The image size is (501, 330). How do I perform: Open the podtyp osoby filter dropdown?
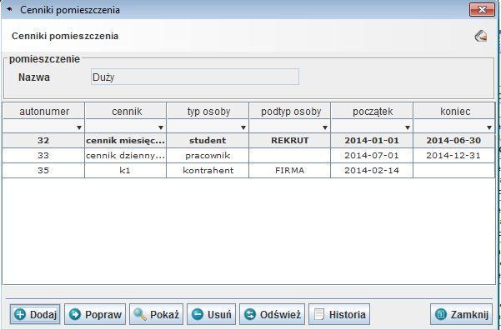tap(325, 127)
